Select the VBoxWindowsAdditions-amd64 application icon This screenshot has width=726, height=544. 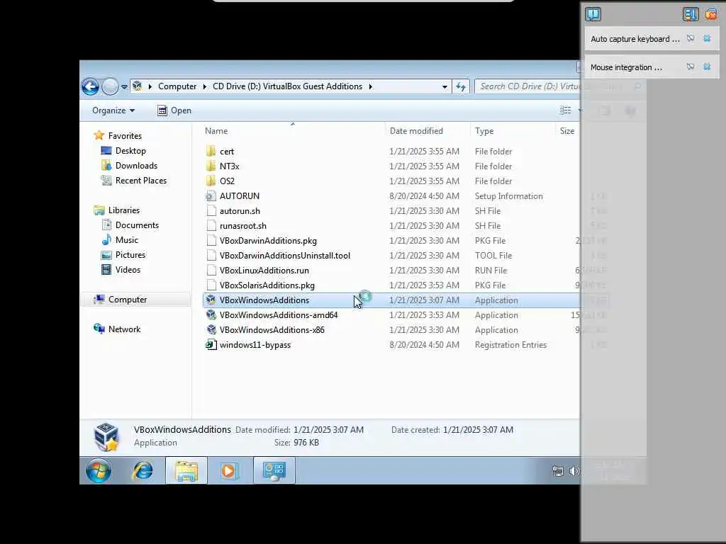click(x=211, y=315)
